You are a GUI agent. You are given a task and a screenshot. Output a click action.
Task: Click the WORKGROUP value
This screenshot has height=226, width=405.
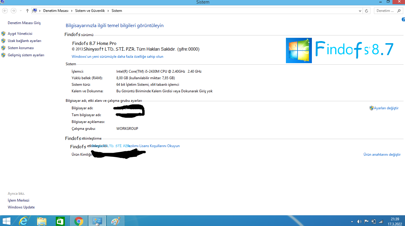pyautogui.click(x=127, y=129)
